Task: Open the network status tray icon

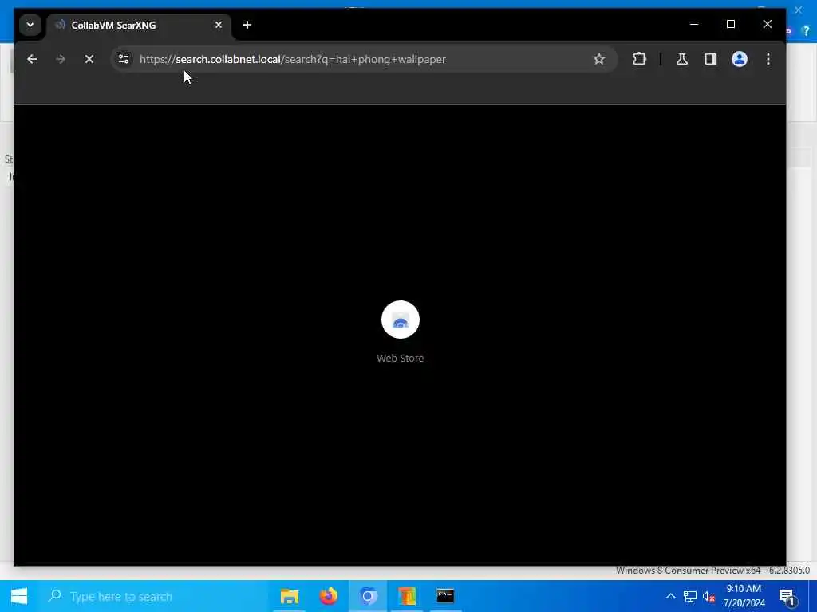Action: [x=690, y=596]
